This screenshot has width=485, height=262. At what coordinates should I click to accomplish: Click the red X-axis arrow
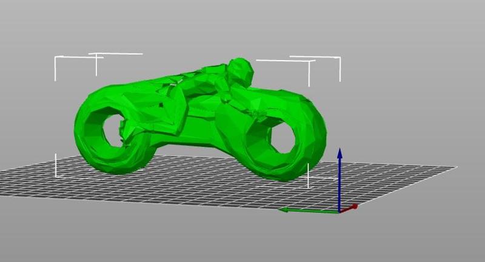349,209
